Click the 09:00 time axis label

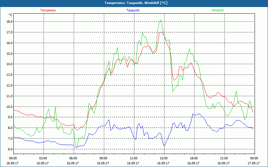pos(104,158)
